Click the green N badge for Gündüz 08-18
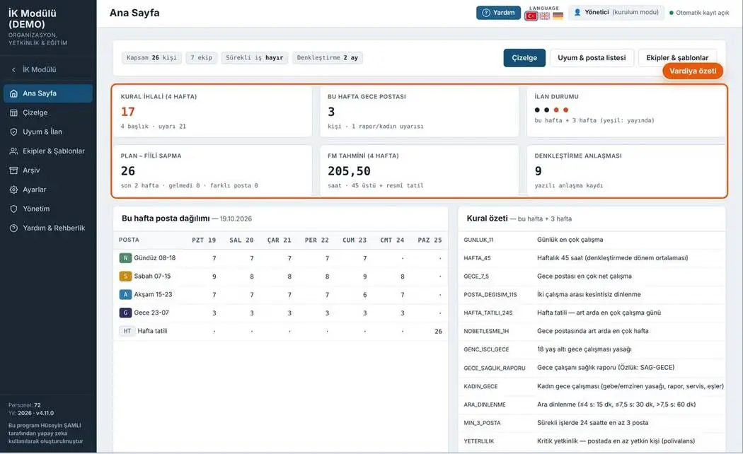This screenshot has height=454, width=743. coord(125,258)
